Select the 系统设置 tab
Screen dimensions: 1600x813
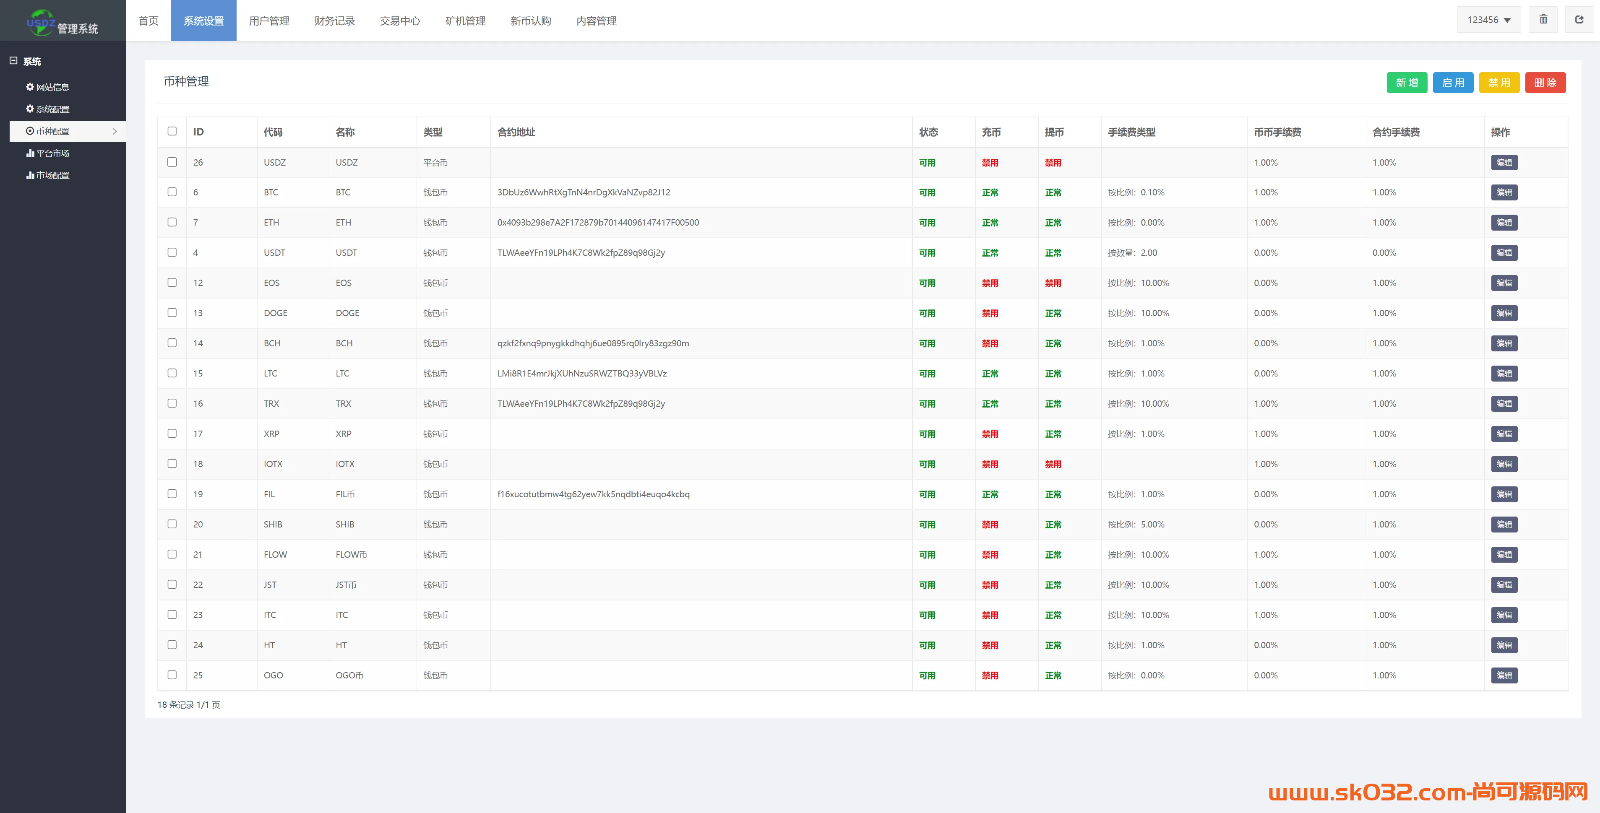(204, 21)
